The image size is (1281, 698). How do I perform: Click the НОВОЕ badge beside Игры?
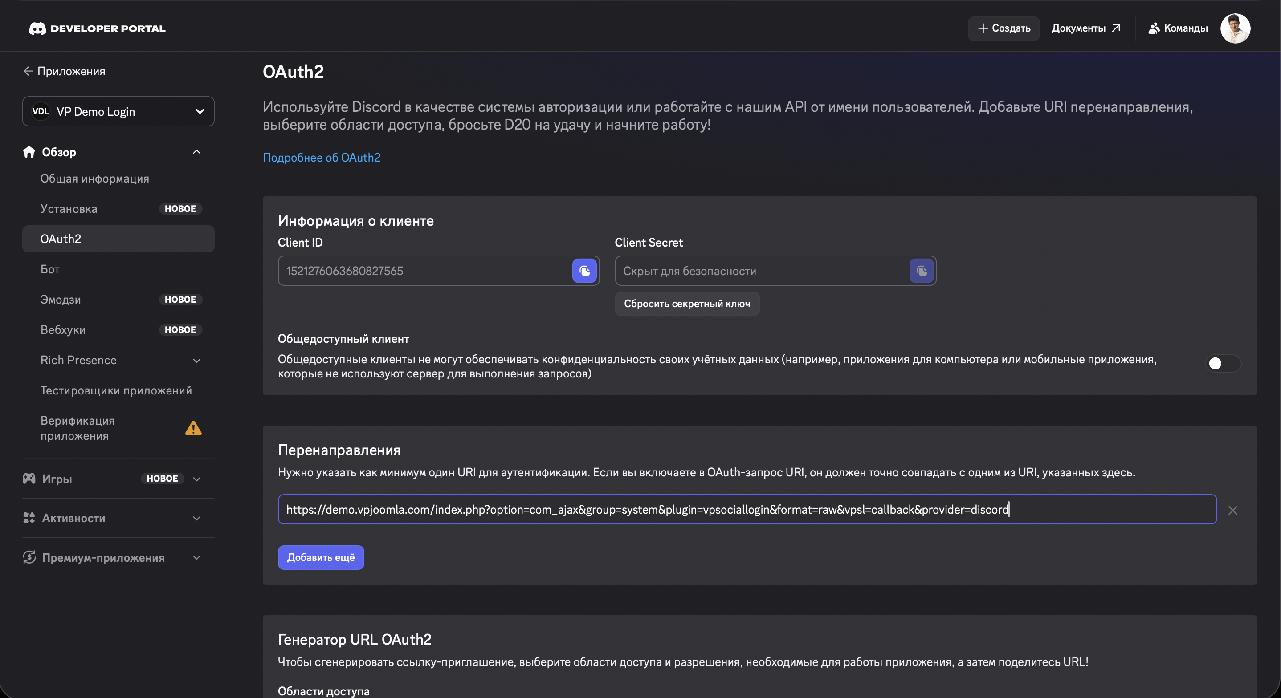click(163, 478)
